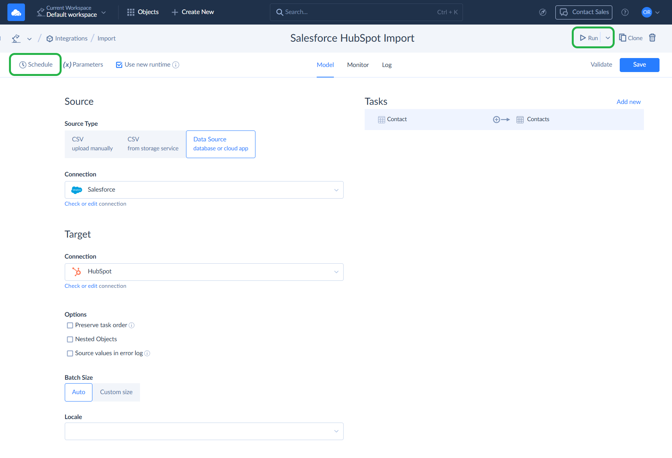Toggle Source values in error log checkbox
This screenshot has height=458, width=672.
(70, 354)
